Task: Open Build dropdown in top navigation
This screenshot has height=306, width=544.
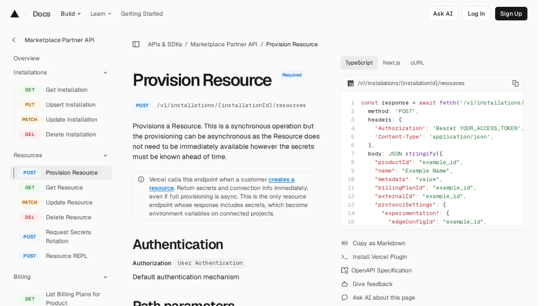Action: [x=71, y=14]
